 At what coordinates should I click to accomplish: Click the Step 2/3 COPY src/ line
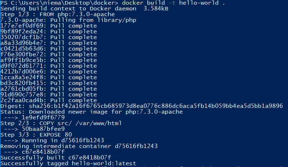coord(61,123)
